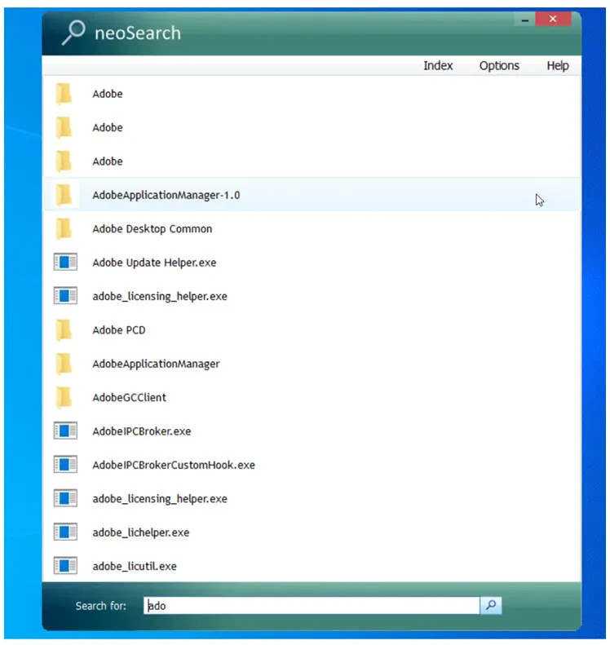
Task: Select 'Adobe Update Helper.exe' result text
Action: pos(154,263)
